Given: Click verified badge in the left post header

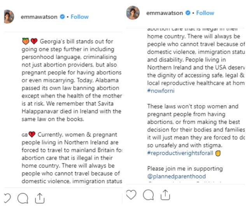Looking at the screenshot, I should pos(62,17).
